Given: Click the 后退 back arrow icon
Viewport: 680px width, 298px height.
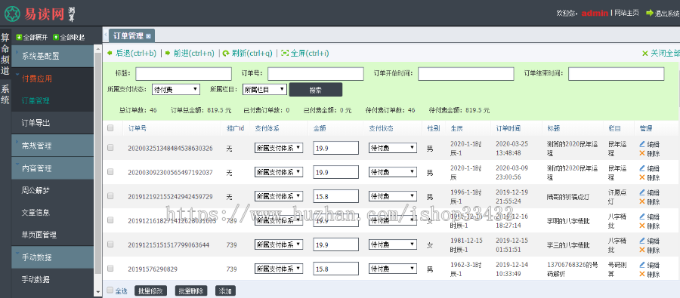Looking at the screenshot, I should 110,54.
